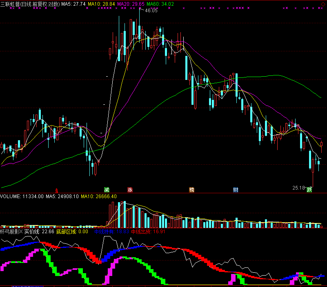Click the 25.18 low price label
The image size is (327, 287).
pyautogui.click(x=299, y=188)
